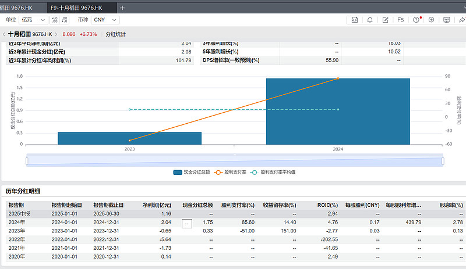The image size is (466, 269).
Task: Export data with the XLS icon
Action: click(x=355, y=20)
